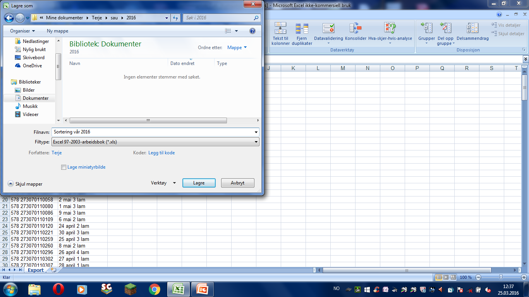Click the file list horizontal scrollbar
Screen dimensions: 529x297
coord(148,121)
